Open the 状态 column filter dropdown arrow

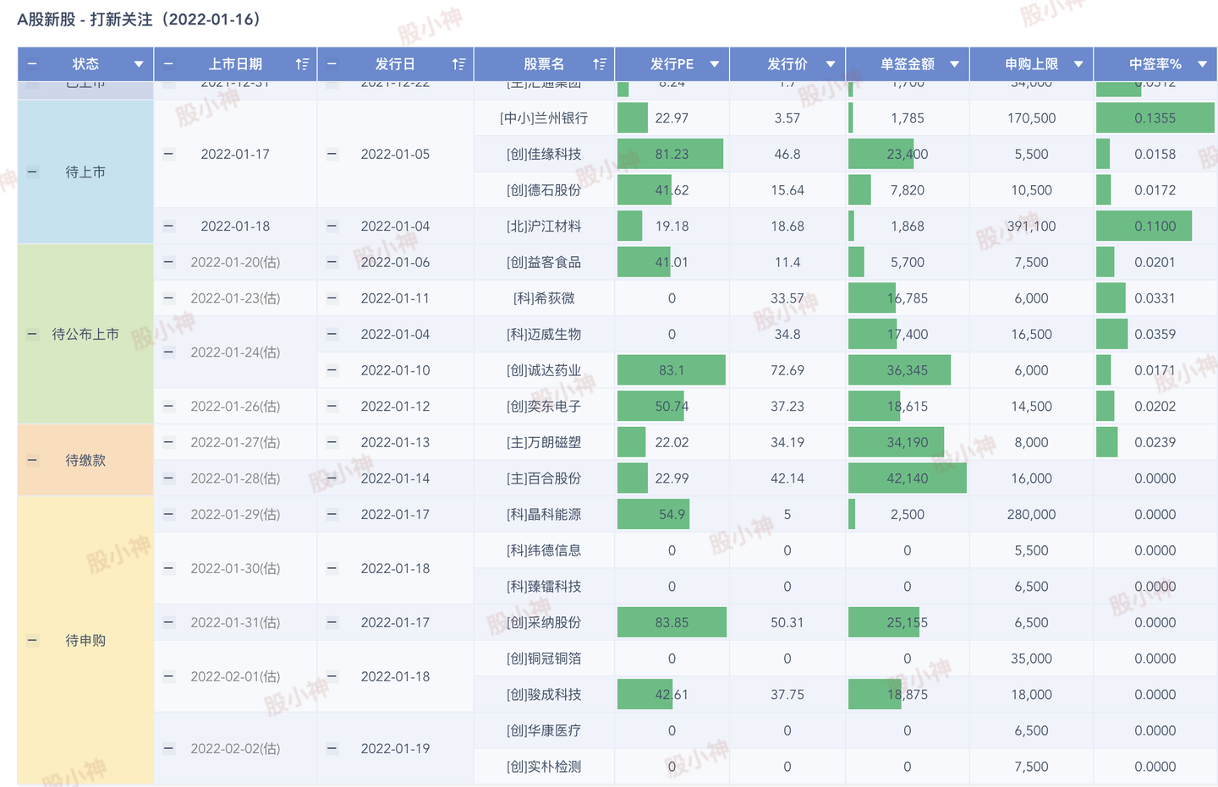(x=139, y=64)
